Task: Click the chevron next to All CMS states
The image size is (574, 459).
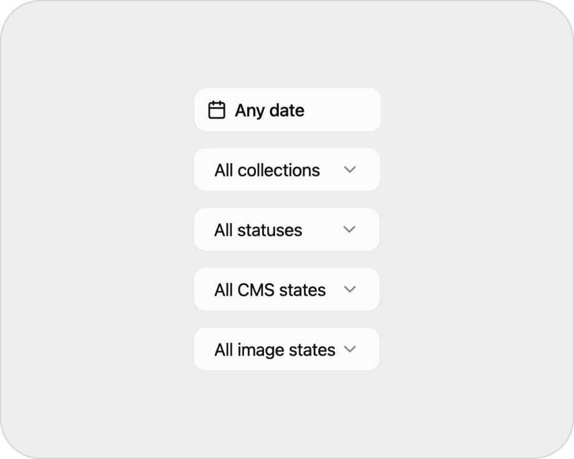Action: [350, 289]
